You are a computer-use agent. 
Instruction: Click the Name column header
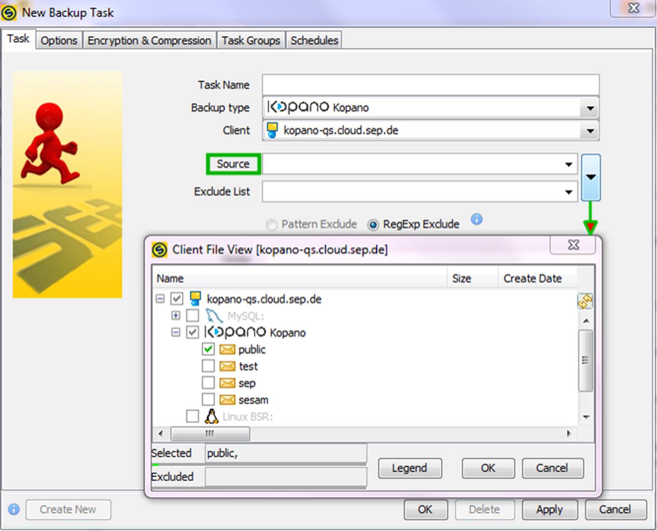click(x=299, y=278)
